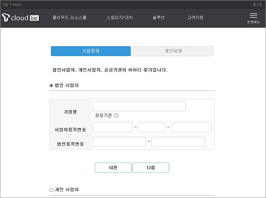Check the 공공기관 checkbox
The width and height of the screenshot is (266, 198).
[116, 115]
